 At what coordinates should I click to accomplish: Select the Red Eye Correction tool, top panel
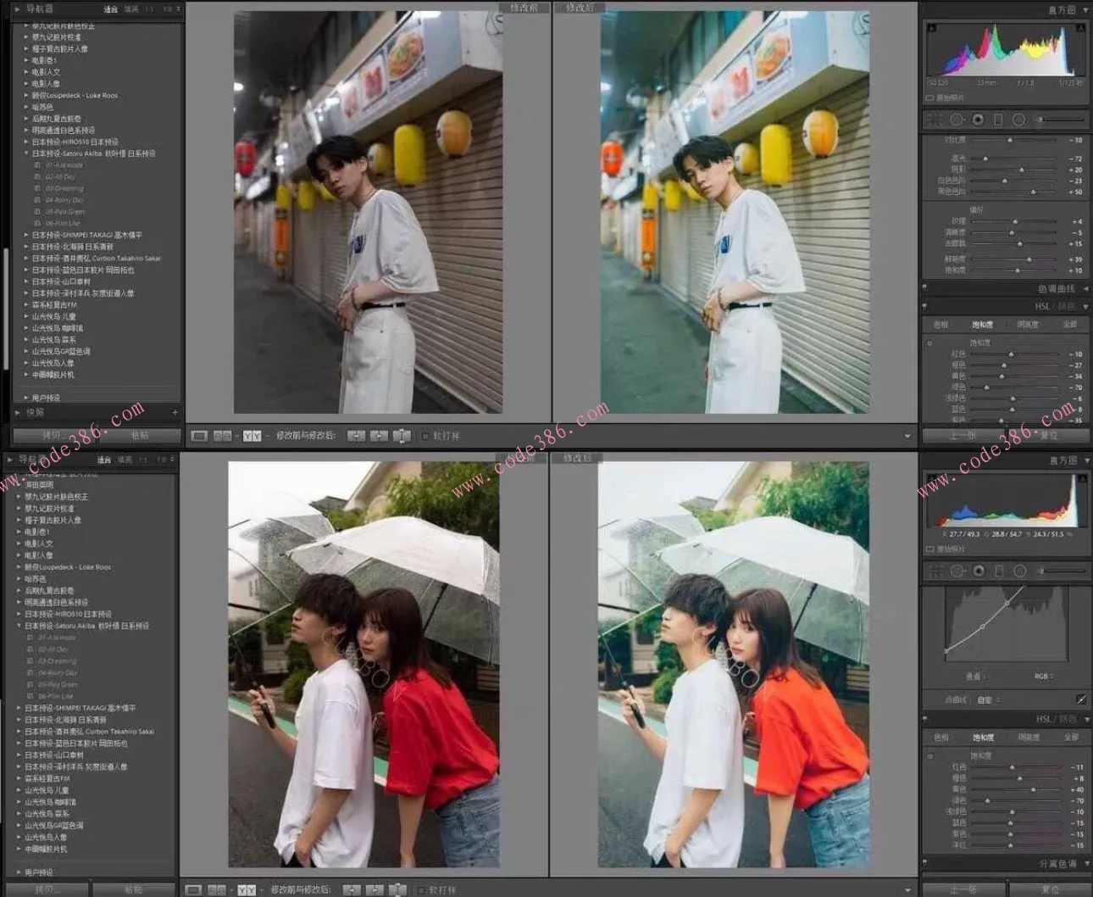978,120
